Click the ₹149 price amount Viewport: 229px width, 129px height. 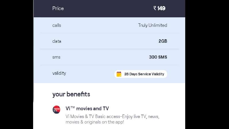click(x=159, y=8)
